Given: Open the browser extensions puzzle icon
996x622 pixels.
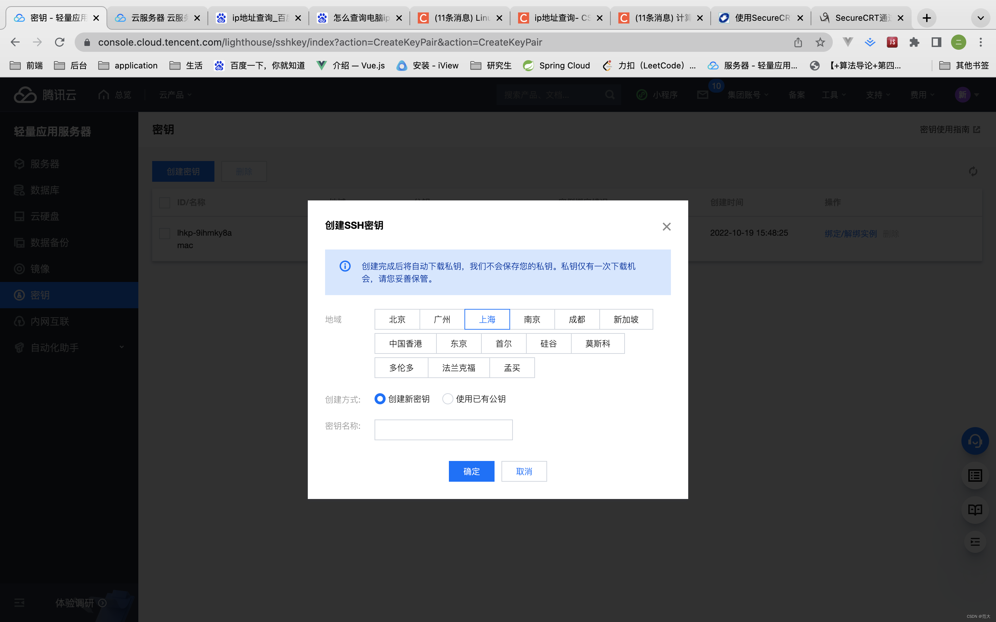Looking at the screenshot, I should 914,42.
